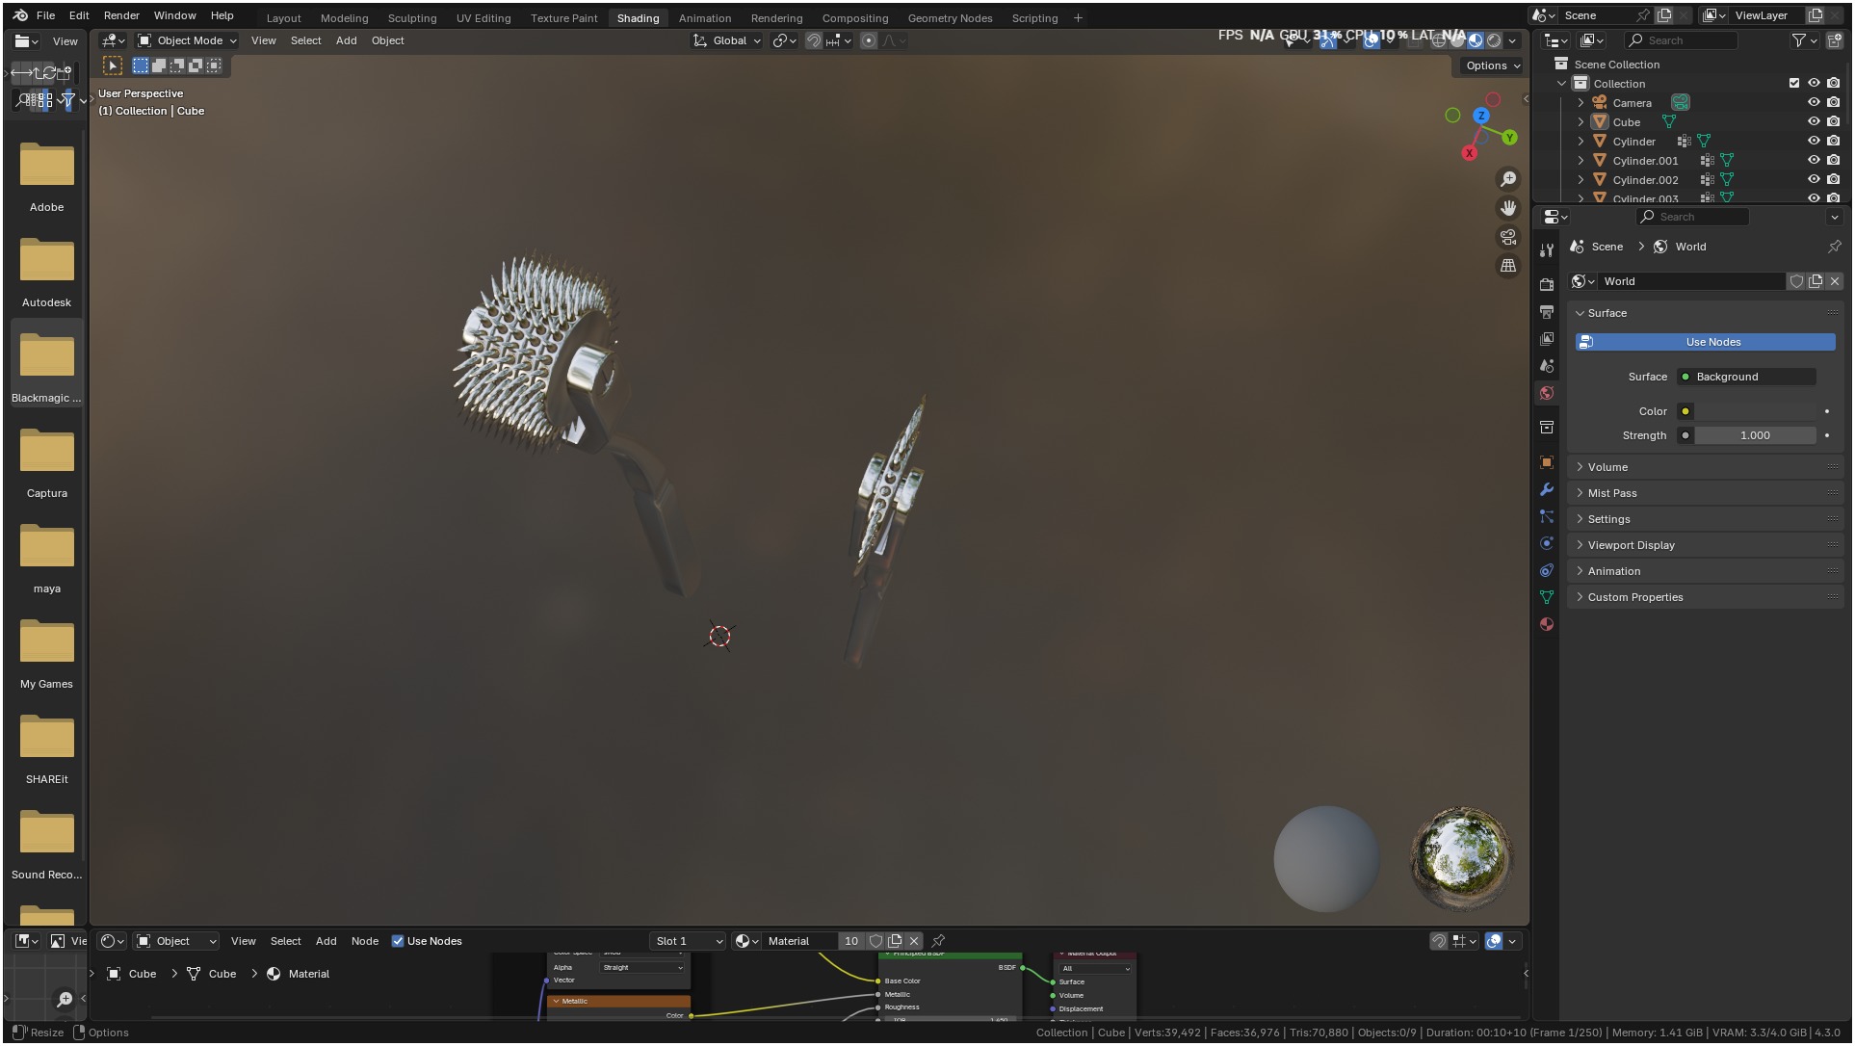The width and height of the screenshot is (1855, 1046).
Task: Switch to the Geometry Nodes workspace tab
Action: point(949,18)
